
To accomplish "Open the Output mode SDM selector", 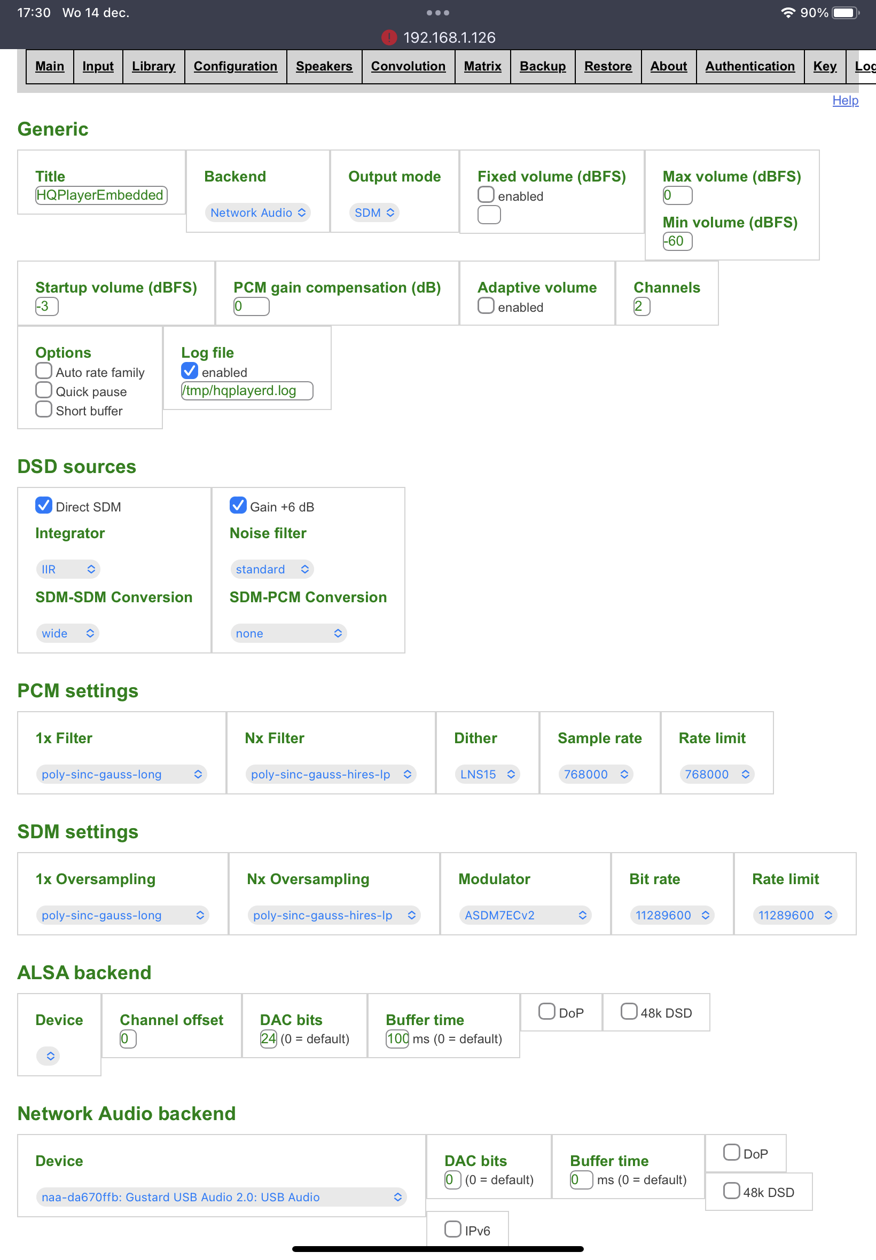I will (x=374, y=212).
